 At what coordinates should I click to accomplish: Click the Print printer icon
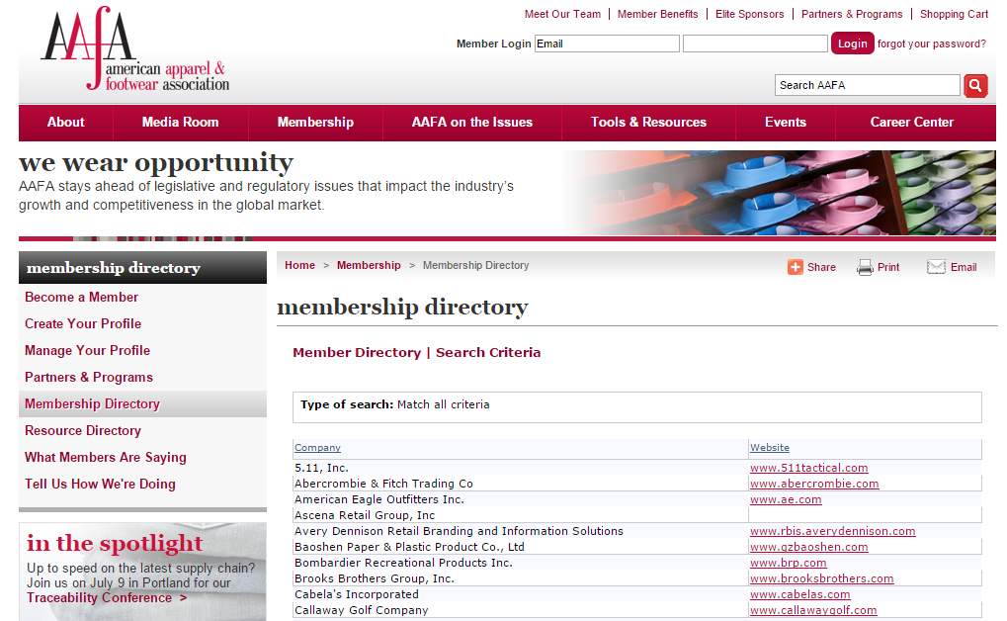tap(865, 267)
